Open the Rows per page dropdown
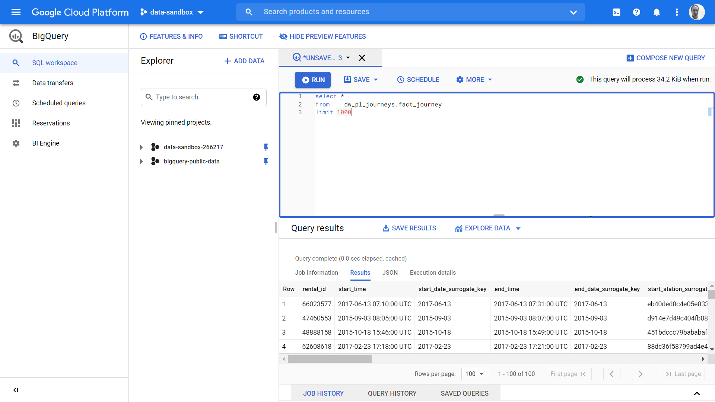715x402 pixels. (x=474, y=374)
